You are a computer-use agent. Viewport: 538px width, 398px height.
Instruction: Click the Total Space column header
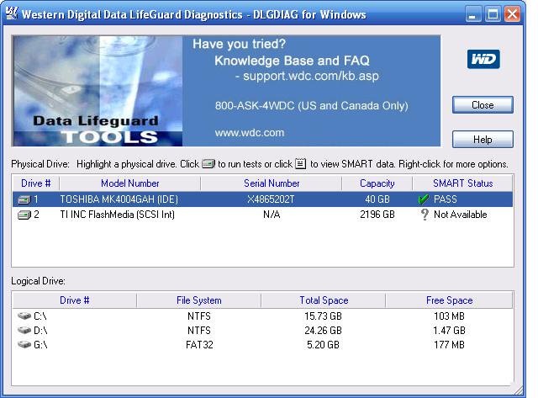pos(324,300)
